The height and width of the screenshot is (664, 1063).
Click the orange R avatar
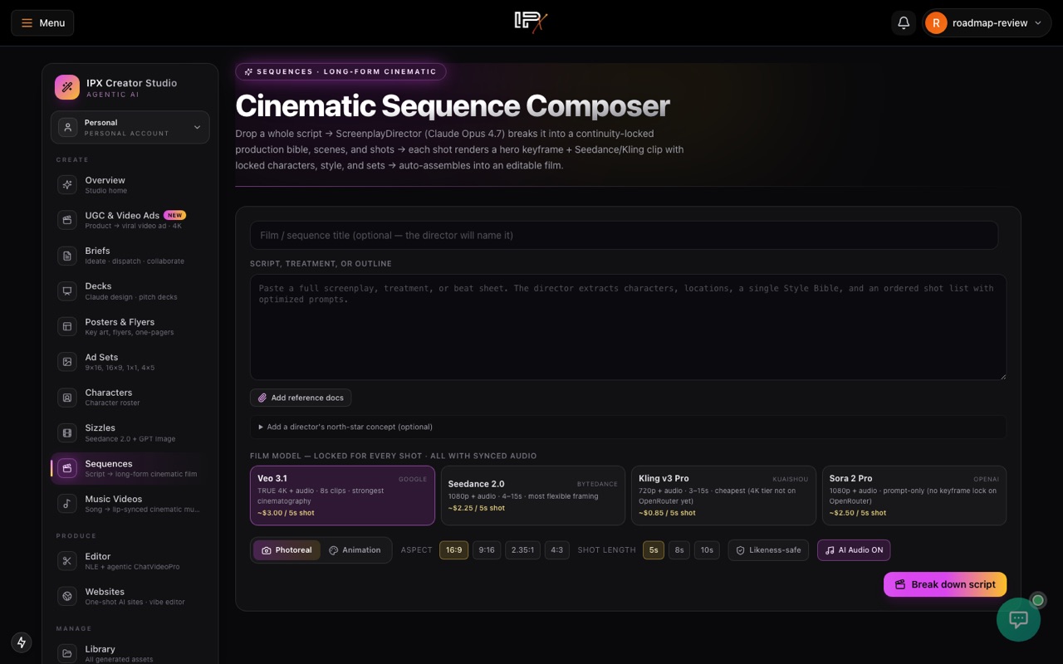tap(936, 23)
